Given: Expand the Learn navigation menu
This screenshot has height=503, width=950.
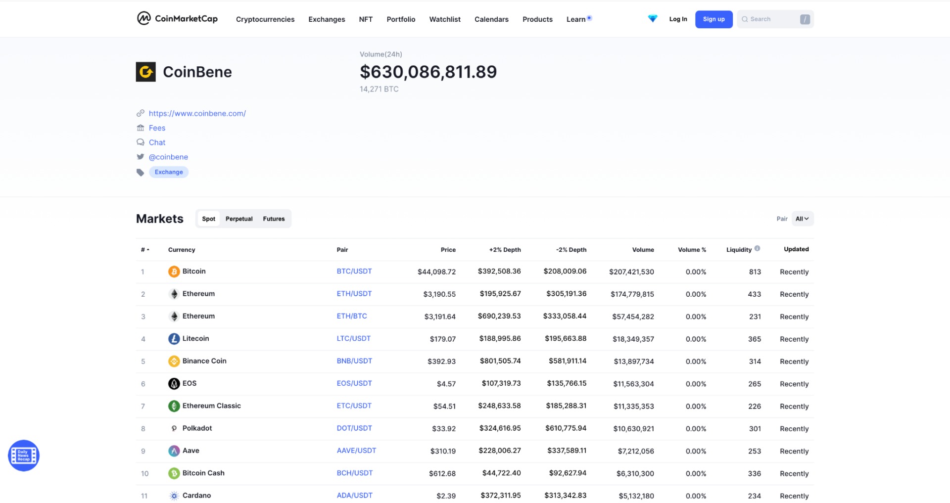Looking at the screenshot, I should pyautogui.click(x=577, y=19).
